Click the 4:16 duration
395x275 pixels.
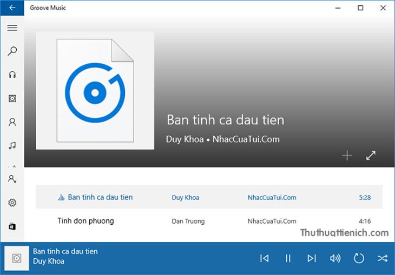coord(365,221)
